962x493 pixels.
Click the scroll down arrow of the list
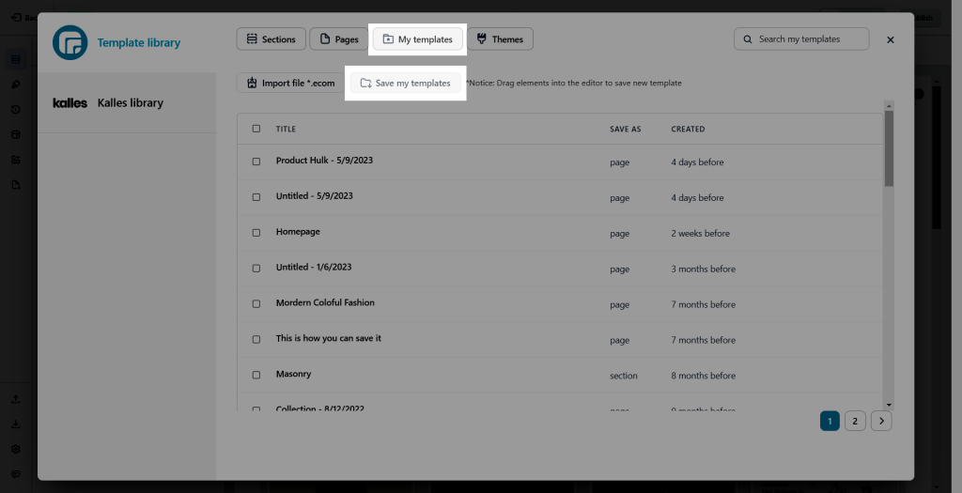tap(889, 405)
